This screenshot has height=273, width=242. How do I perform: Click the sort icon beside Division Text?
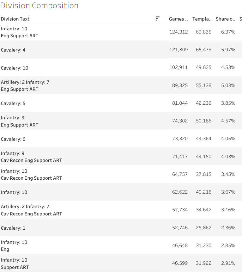(x=157, y=19)
